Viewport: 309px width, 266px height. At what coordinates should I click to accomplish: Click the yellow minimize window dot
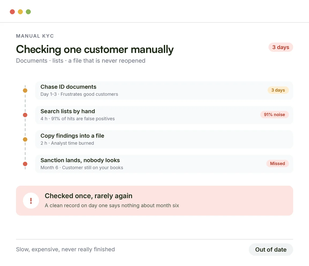(20, 12)
